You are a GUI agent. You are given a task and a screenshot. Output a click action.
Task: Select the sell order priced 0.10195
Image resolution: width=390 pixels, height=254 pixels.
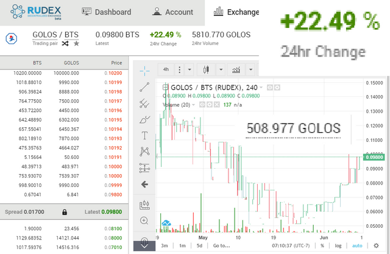64,120
